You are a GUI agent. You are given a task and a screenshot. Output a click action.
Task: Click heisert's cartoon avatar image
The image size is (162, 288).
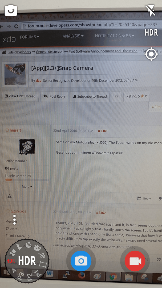click(27, 147)
